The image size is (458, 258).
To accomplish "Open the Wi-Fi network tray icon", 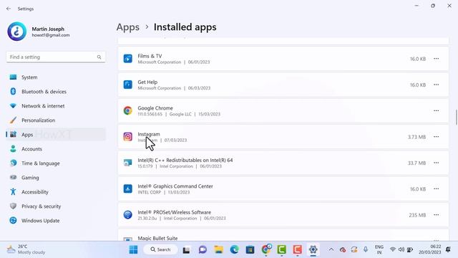I will pos(393,249).
